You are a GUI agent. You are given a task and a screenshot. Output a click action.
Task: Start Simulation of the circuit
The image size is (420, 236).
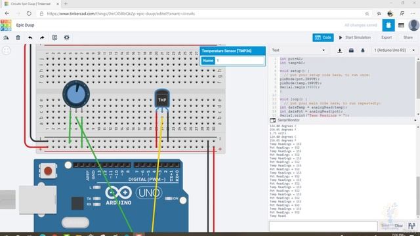[x=354, y=37]
